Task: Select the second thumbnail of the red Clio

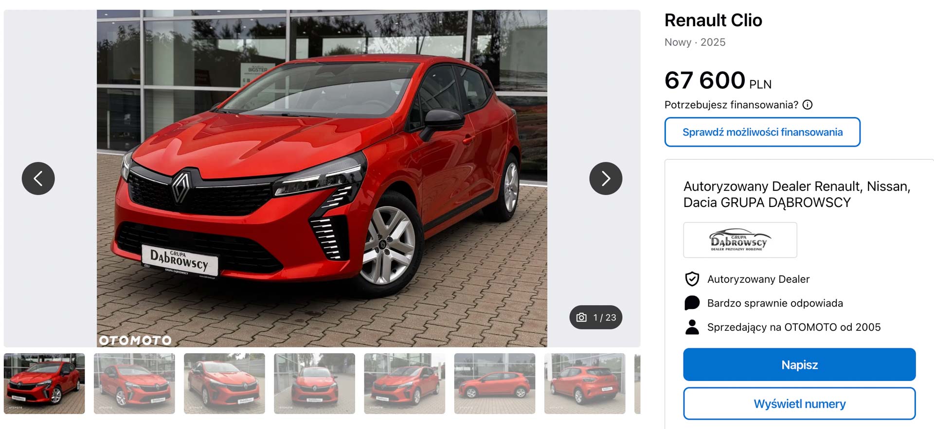Action: pyautogui.click(x=134, y=383)
